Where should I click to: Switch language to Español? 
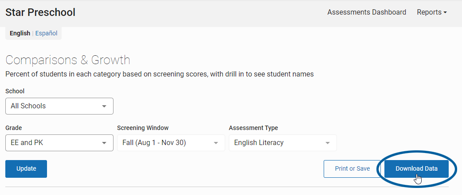point(46,33)
